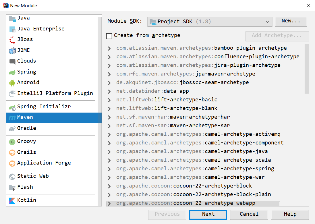Image resolution: width=315 pixels, height=224 pixels.
Task: Choose Static Web module type
Action: [x=33, y=176]
